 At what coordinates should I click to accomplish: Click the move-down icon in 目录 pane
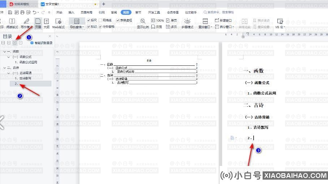(x=3, y=43)
